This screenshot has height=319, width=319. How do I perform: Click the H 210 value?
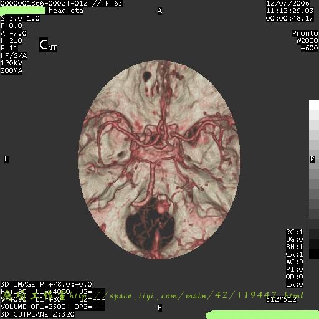11,40
